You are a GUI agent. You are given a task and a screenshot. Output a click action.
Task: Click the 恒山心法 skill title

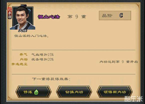point(49,17)
